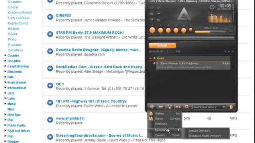Click AIMP next track round button
Screen dimensions: 255x143
(x=184, y=30)
